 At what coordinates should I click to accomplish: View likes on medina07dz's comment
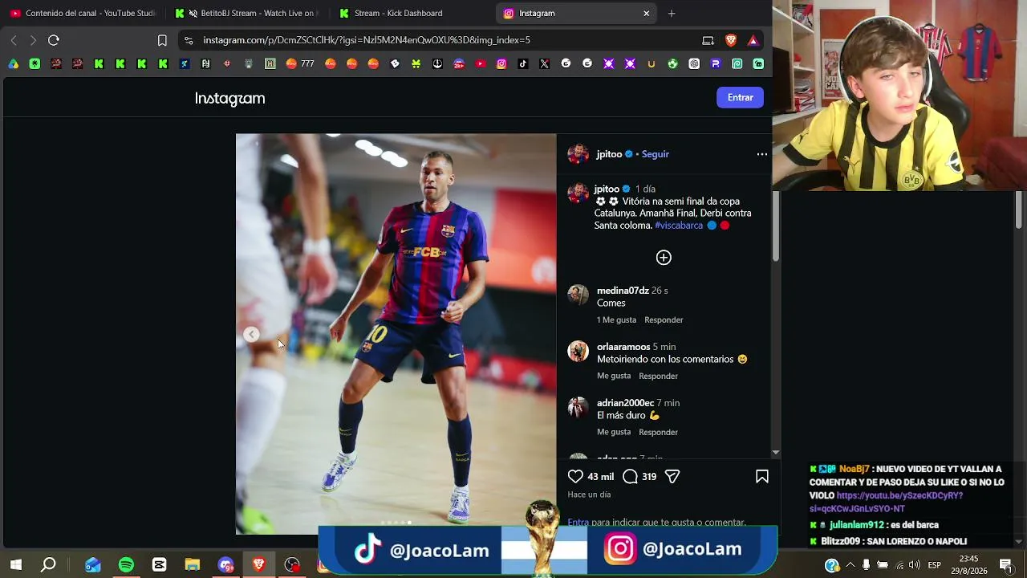coord(616,320)
